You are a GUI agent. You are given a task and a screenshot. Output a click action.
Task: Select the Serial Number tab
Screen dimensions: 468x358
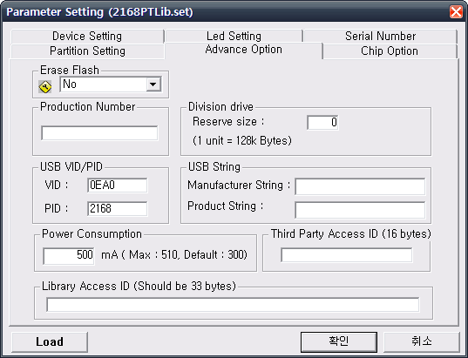(380, 37)
